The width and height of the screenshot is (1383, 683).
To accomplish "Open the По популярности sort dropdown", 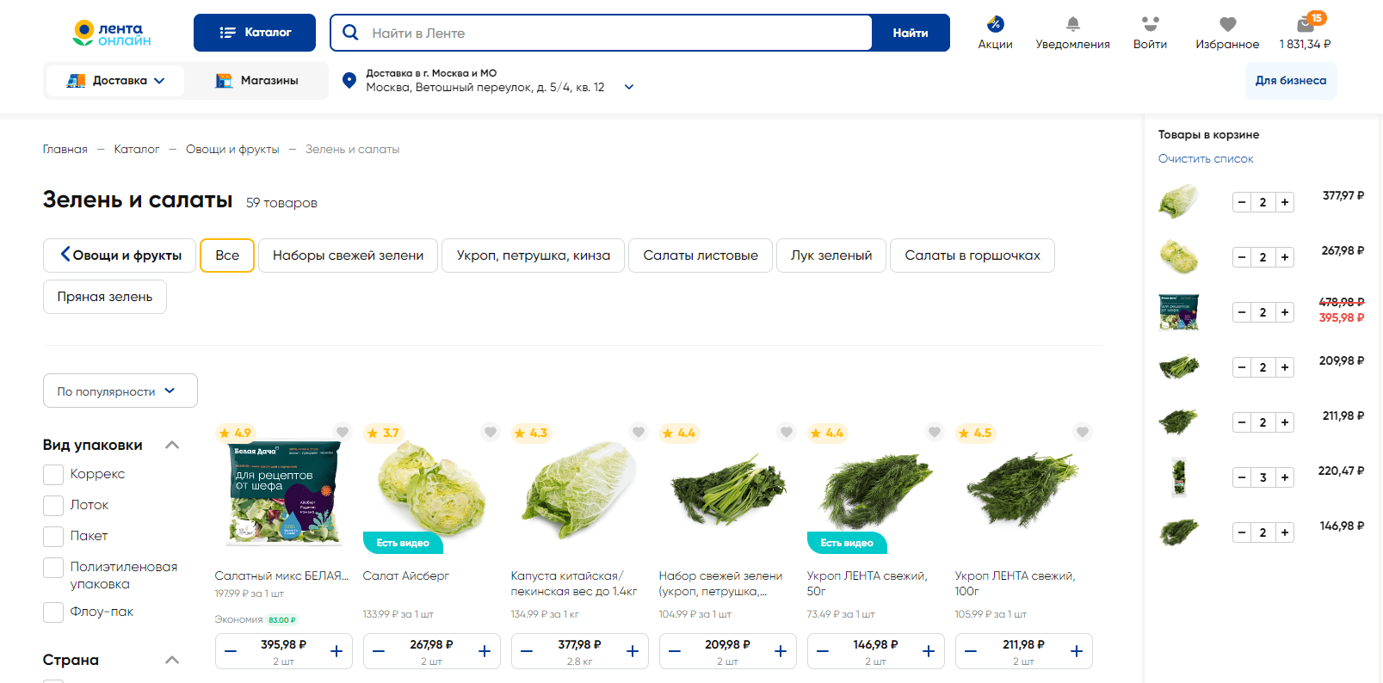I will pyautogui.click(x=120, y=391).
